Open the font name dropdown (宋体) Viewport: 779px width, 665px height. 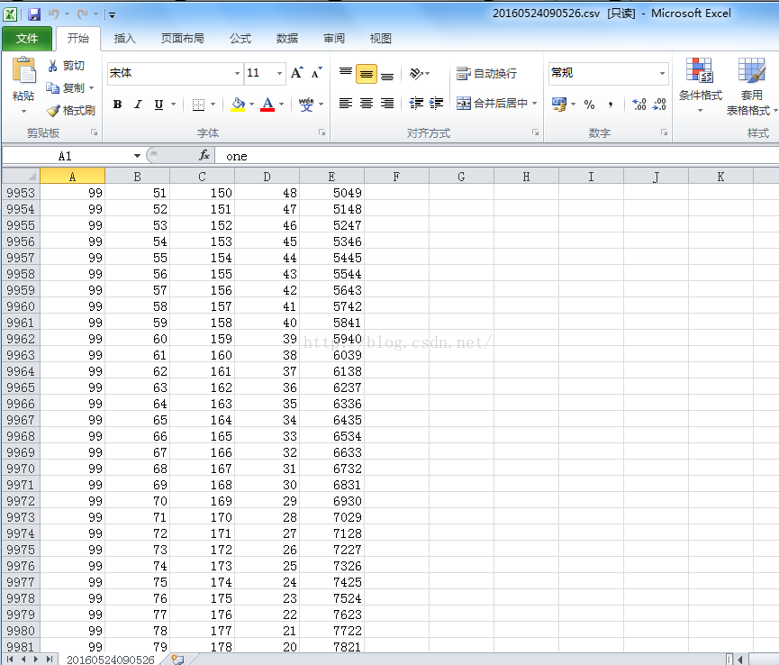coord(238,74)
